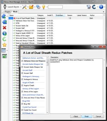Toggle the Angel of Death checkbox
The width and height of the screenshot is (107, 121).
[22, 86]
